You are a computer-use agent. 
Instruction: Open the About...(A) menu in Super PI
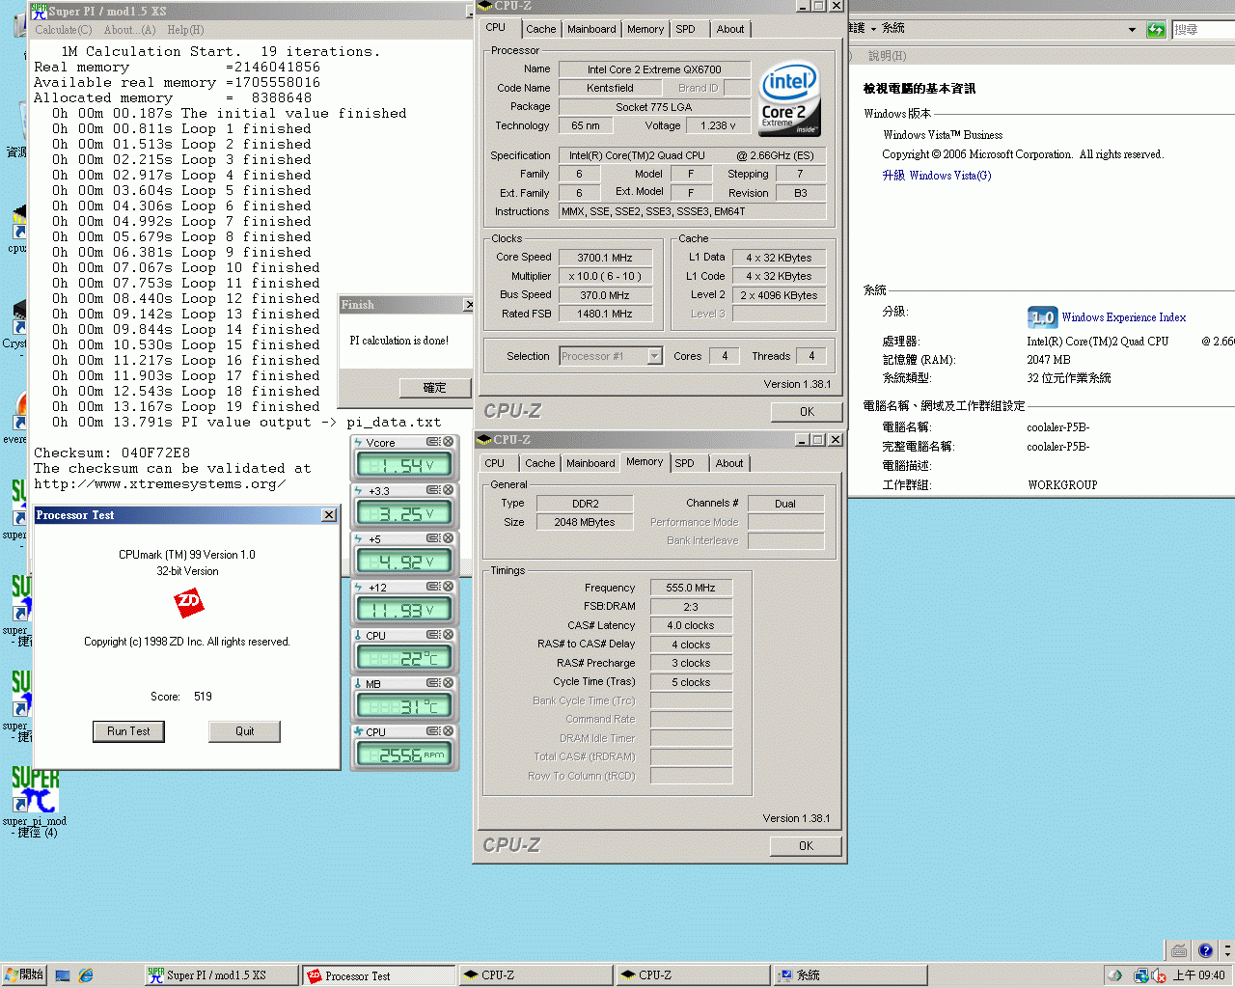click(x=129, y=30)
